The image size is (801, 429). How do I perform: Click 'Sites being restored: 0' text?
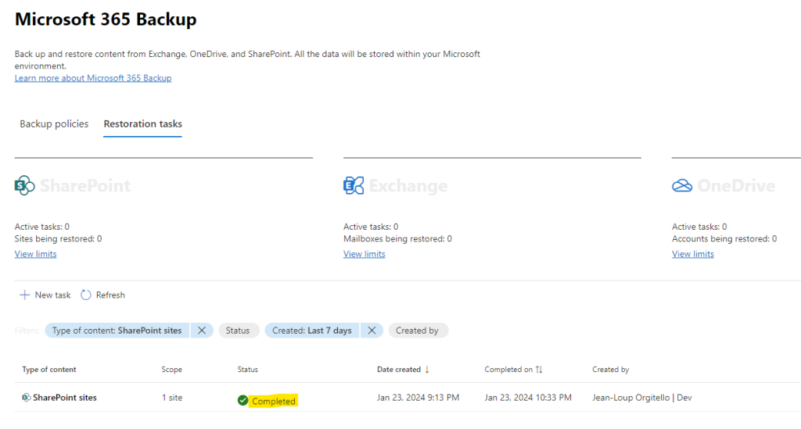[58, 239]
